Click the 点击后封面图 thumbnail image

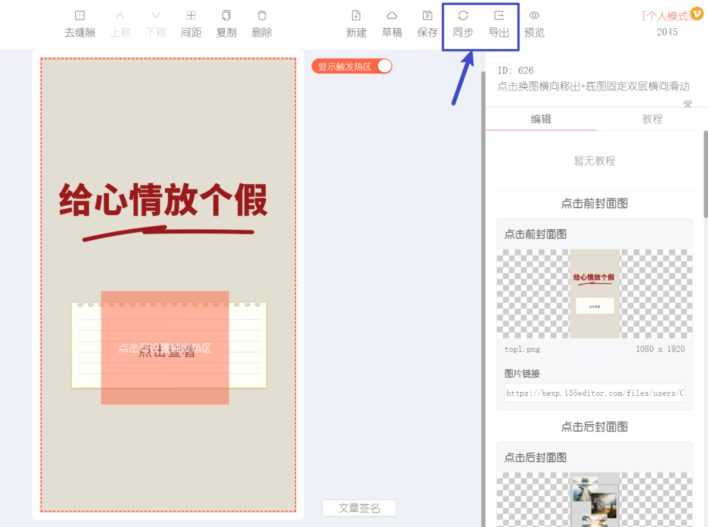[595, 499]
